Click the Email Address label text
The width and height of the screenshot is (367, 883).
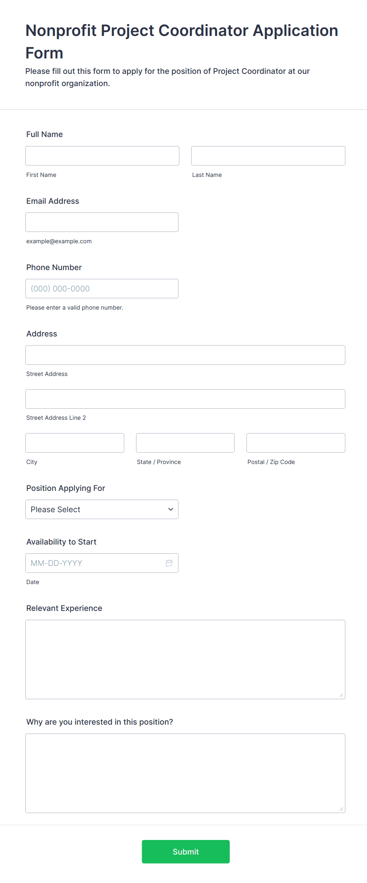53,201
